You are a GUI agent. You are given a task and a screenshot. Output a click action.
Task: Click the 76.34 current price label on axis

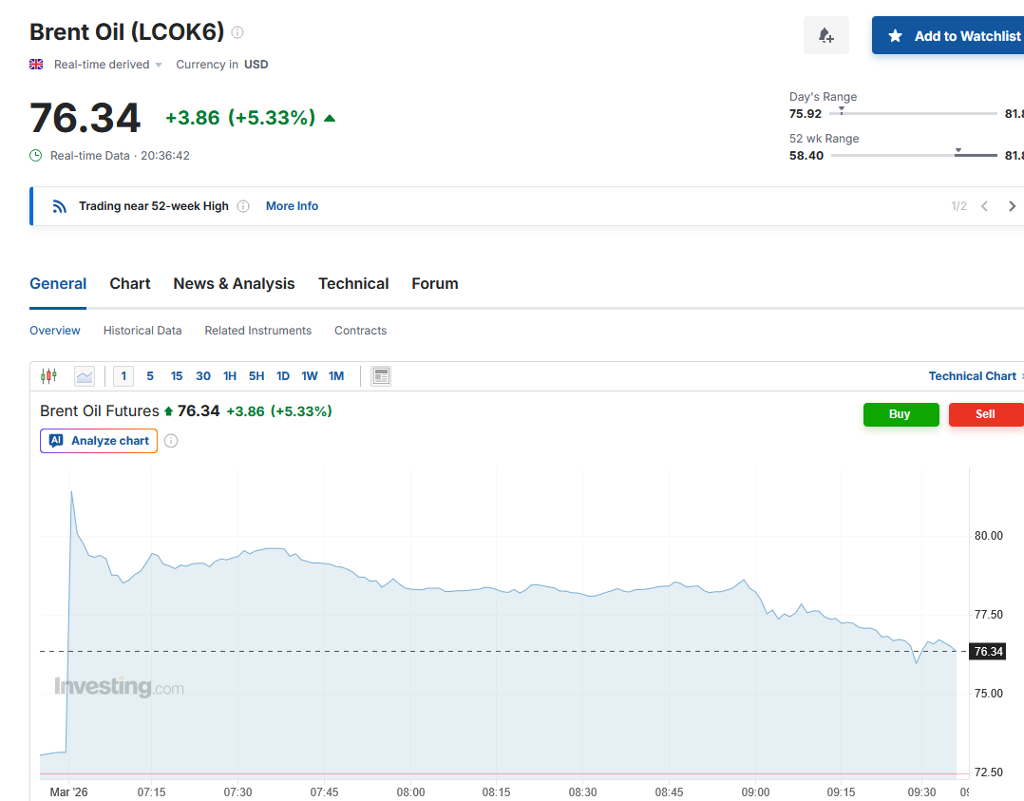tap(988, 652)
